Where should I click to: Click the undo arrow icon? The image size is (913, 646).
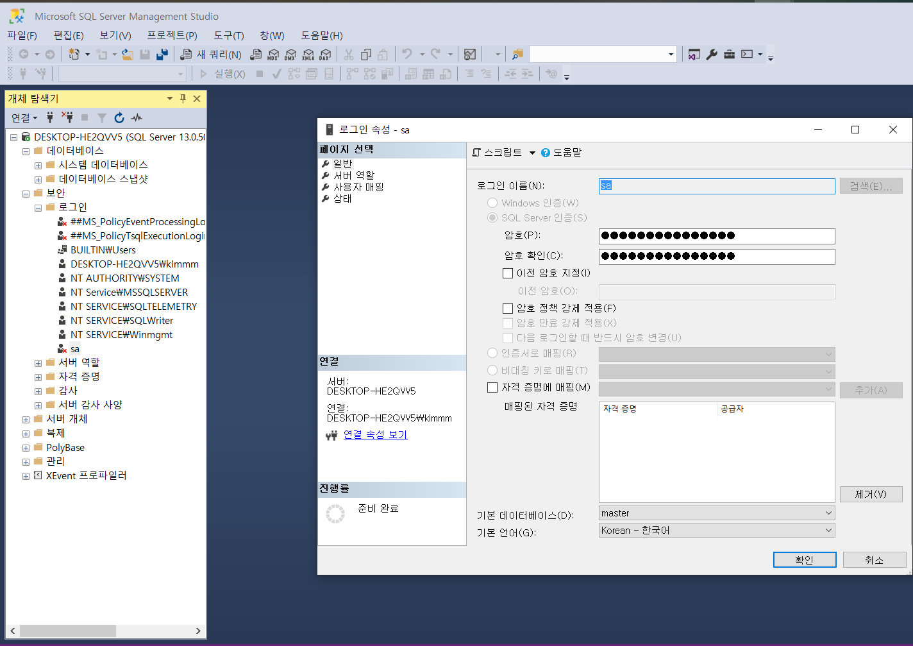(x=406, y=55)
